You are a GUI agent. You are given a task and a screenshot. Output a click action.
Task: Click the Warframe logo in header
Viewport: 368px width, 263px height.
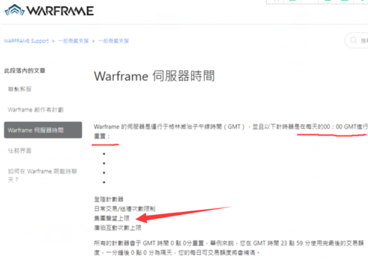(49, 11)
